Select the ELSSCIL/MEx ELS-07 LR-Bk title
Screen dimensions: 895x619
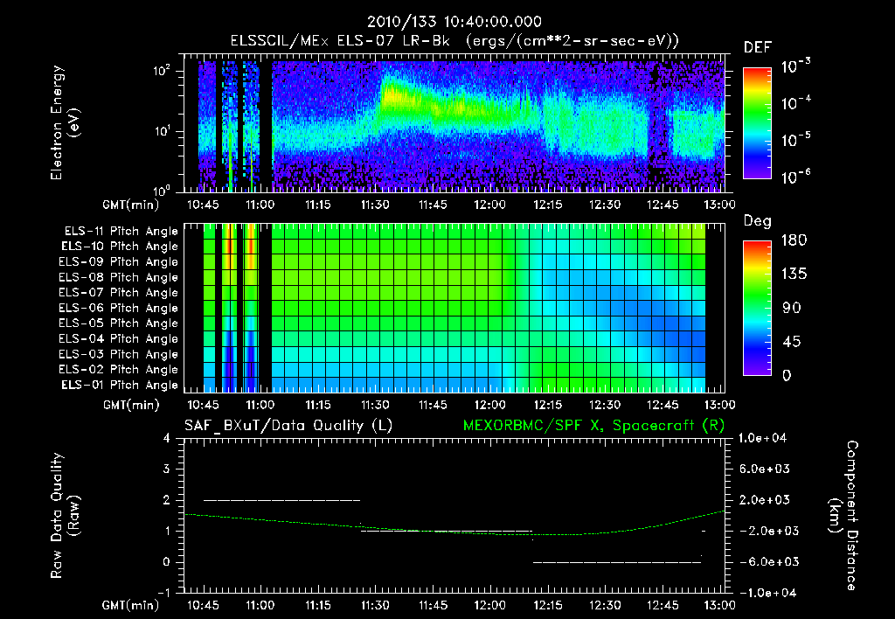(x=340, y=41)
